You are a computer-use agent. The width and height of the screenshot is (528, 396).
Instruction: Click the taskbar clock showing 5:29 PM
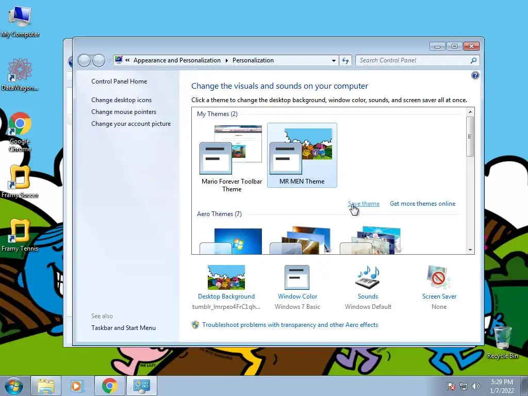pyautogui.click(x=502, y=386)
